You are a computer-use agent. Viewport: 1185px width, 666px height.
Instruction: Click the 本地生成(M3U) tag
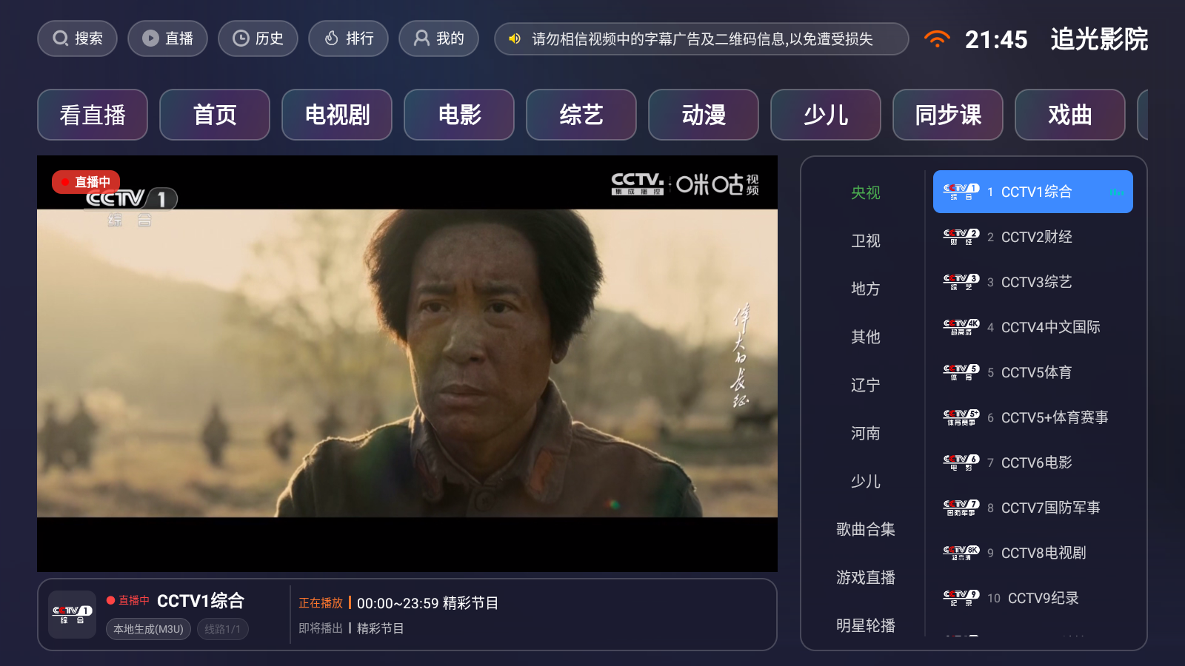(x=148, y=629)
